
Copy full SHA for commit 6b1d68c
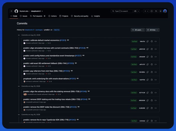[148, 72]
